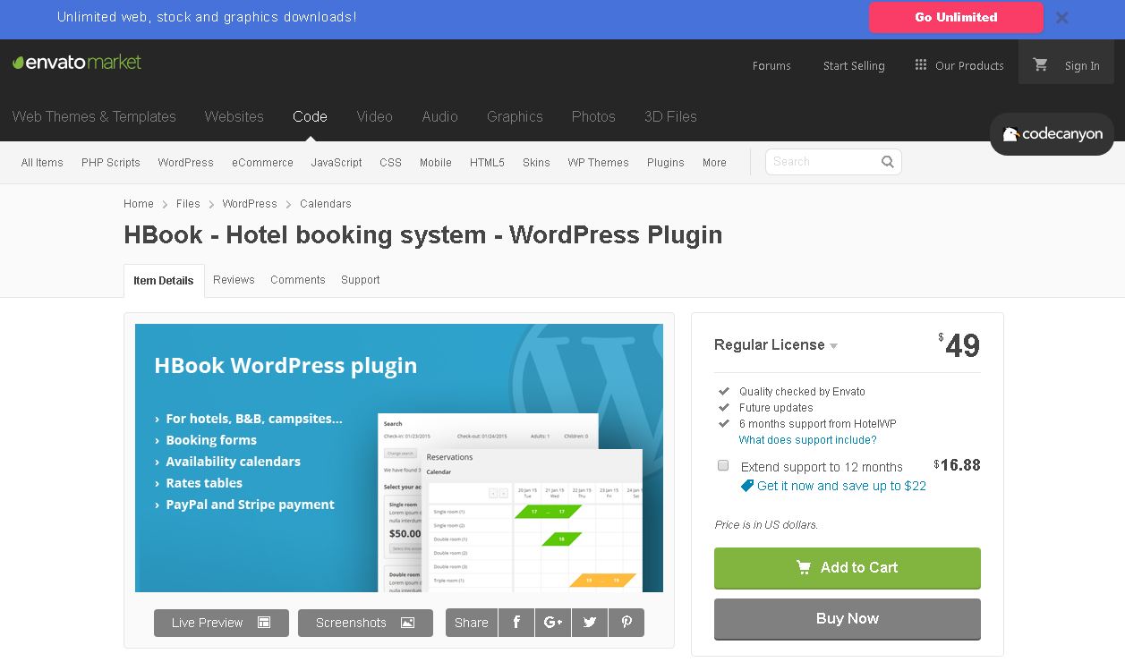Open the shopping cart icon
1125x662 pixels.
pyautogui.click(x=1040, y=64)
